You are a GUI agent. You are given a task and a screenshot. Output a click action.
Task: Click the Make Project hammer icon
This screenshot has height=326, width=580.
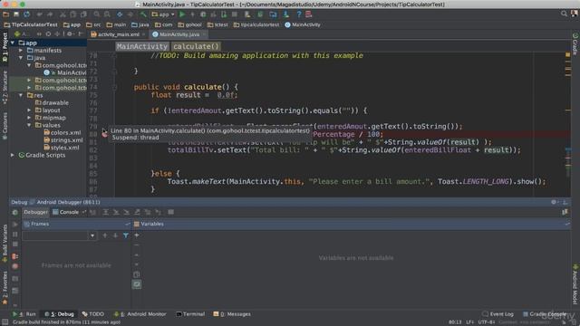143,14
